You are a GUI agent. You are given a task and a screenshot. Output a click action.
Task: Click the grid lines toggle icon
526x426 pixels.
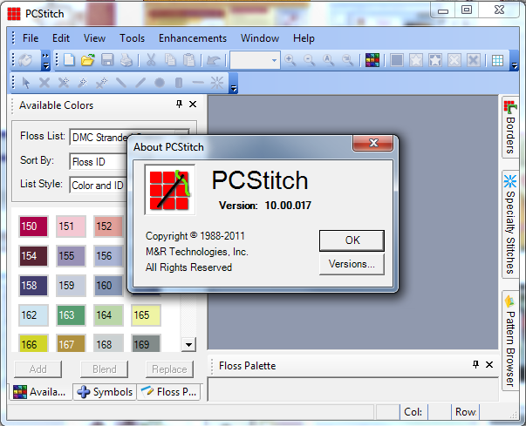(497, 60)
